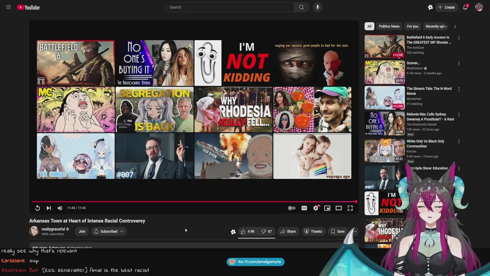Viewport: 490px width, 276px height.
Task: Click the search magnifier button
Action: (x=301, y=7)
